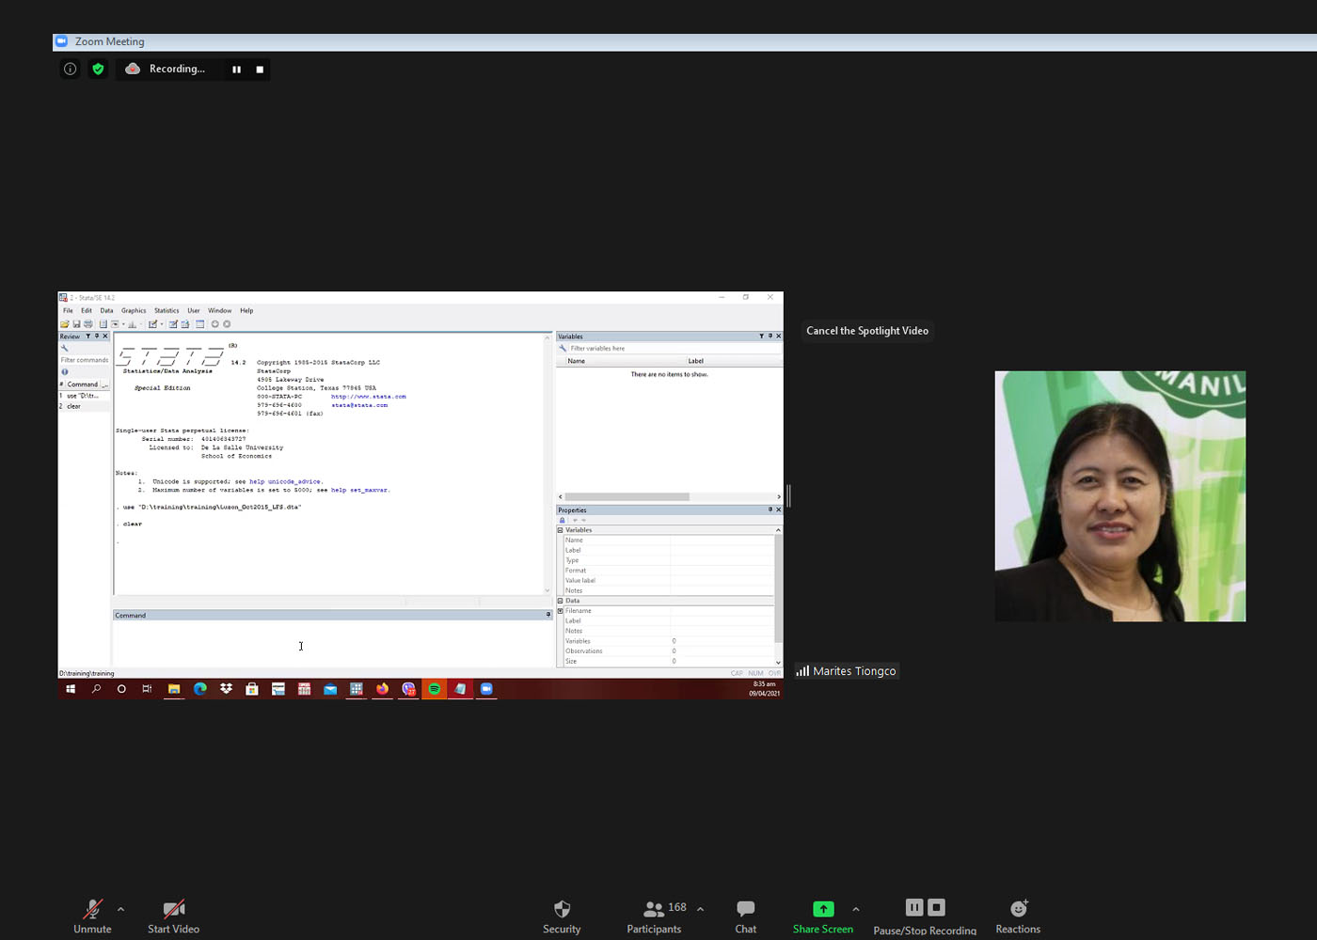Click the green Share Screen icon
The width and height of the screenshot is (1317, 940).
pyautogui.click(x=823, y=909)
